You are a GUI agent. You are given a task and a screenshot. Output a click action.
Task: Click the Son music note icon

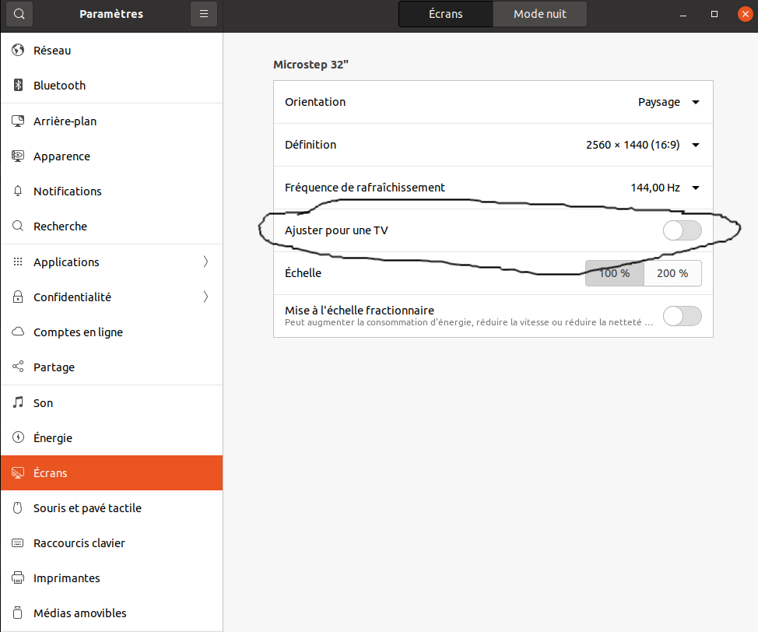tap(18, 402)
